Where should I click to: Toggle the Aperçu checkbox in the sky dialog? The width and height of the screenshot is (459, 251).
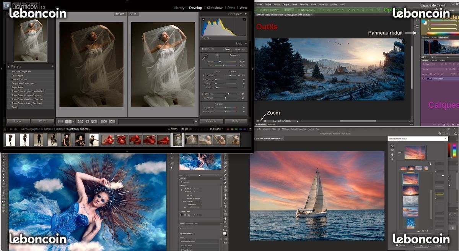[397, 245]
